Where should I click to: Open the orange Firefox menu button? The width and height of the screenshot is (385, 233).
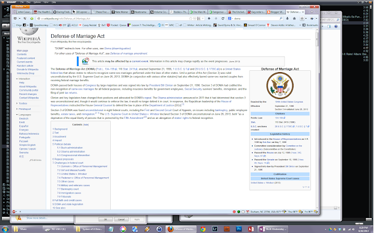pos(21,7)
